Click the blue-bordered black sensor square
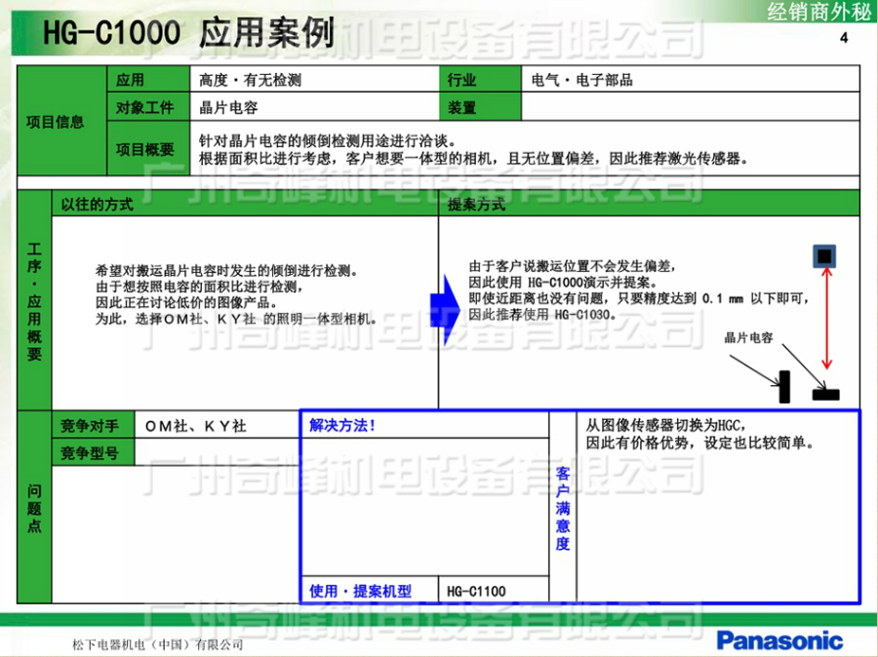This screenshot has width=878, height=657. 825,256
